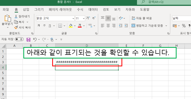Click touch/mouse mode icon
Viewport: 191px width, 99px height.
click(x=52, y=39)
